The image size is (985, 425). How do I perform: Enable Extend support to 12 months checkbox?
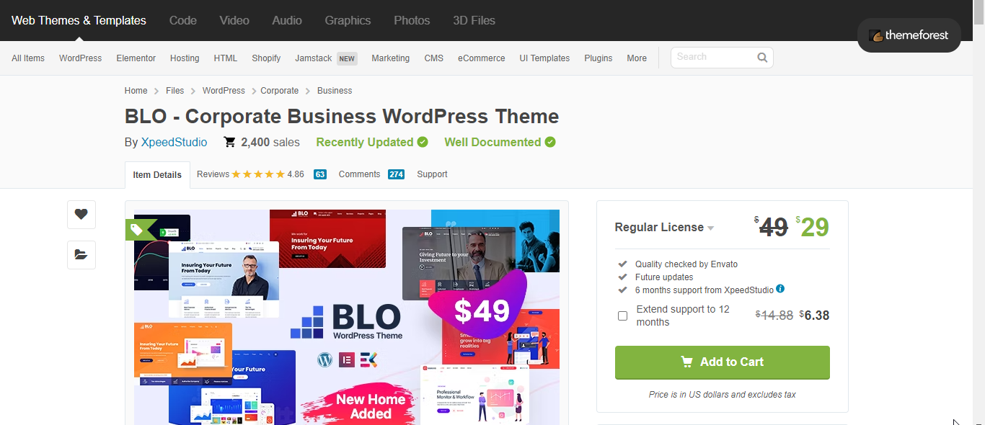point(622,316)
